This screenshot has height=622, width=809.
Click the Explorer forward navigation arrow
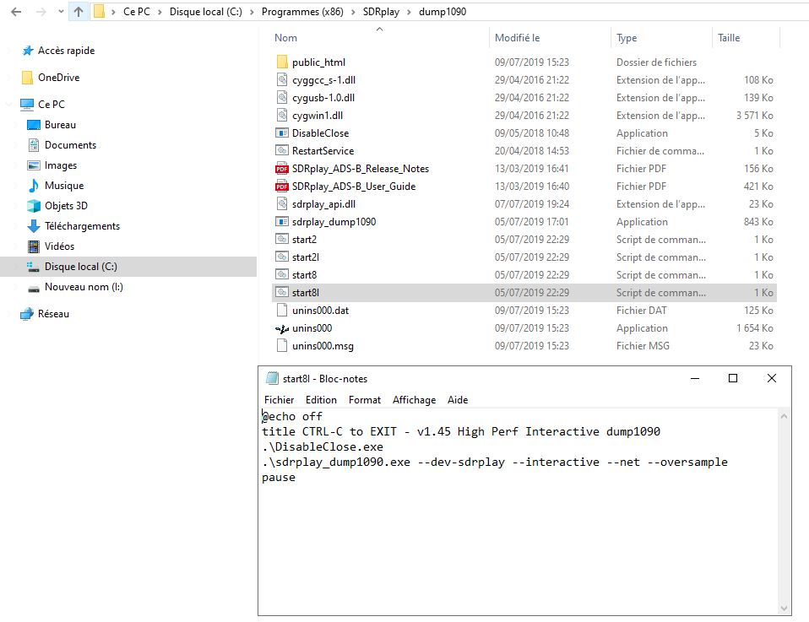[x=41, y=11]
